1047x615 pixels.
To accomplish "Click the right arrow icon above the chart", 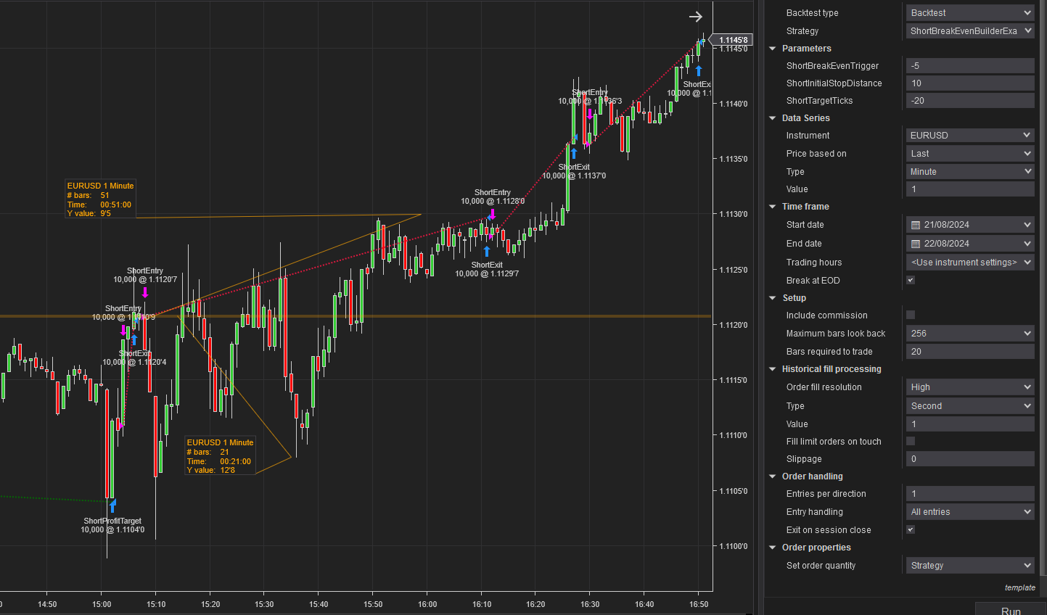I will click(695, 17).
